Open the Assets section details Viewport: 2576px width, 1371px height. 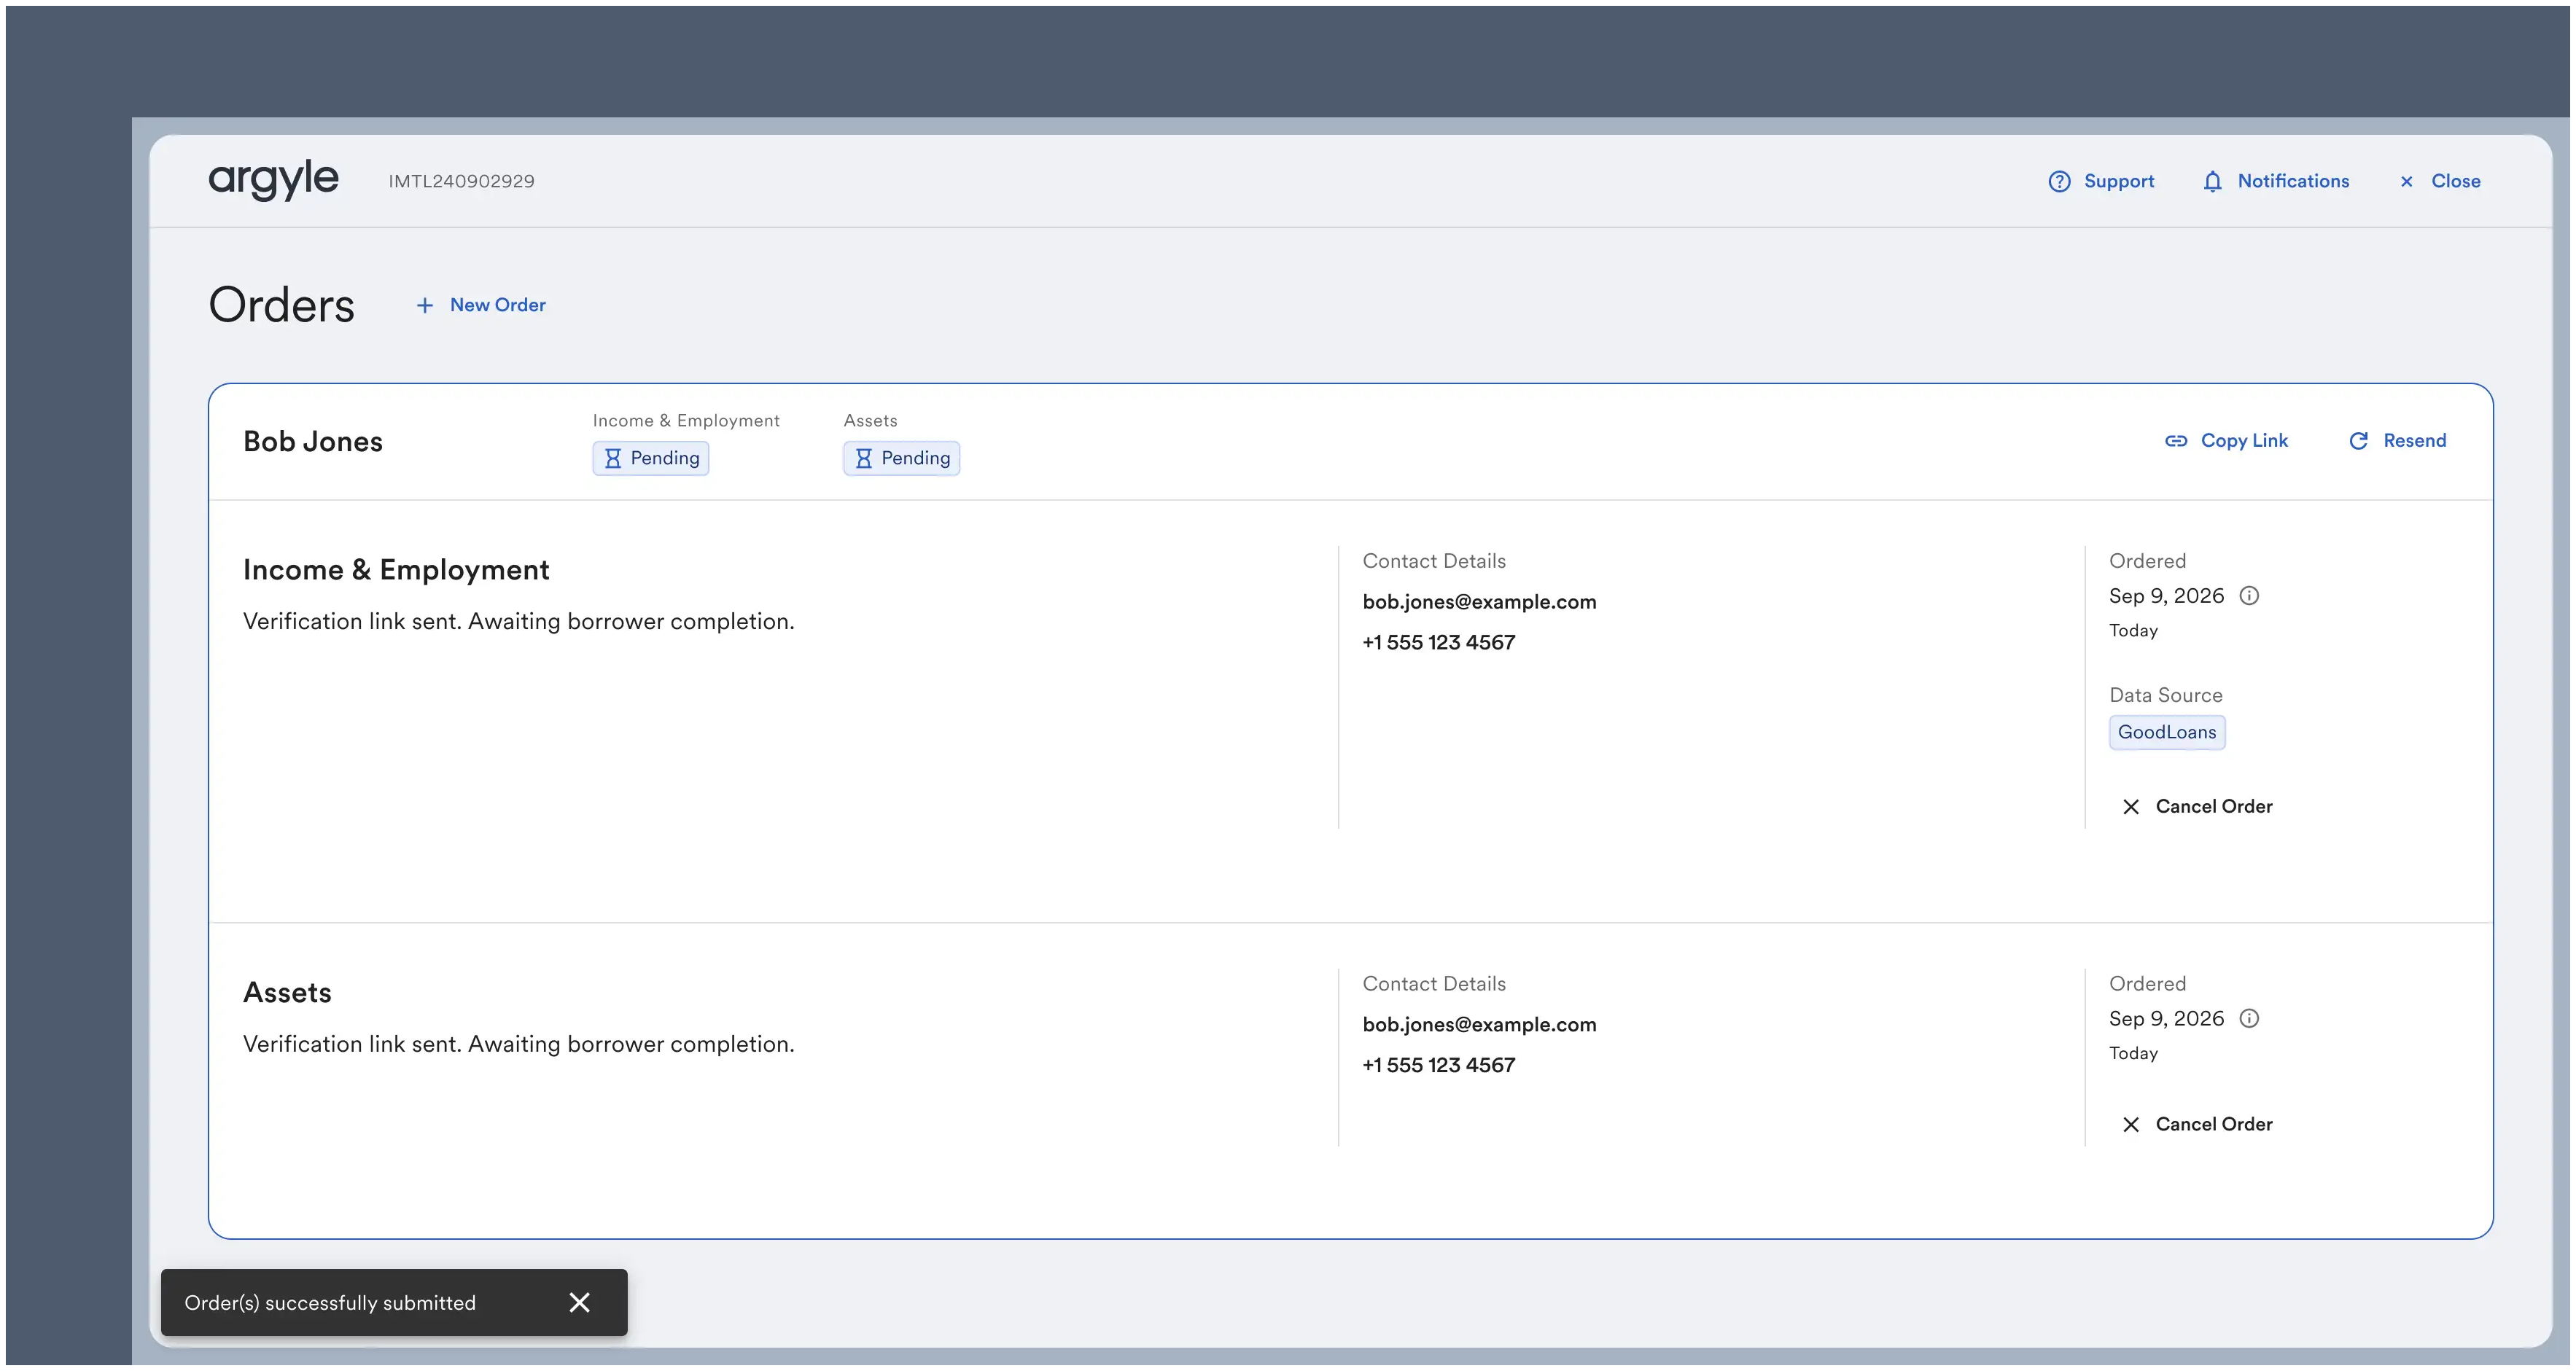click(x=287, y=991)
